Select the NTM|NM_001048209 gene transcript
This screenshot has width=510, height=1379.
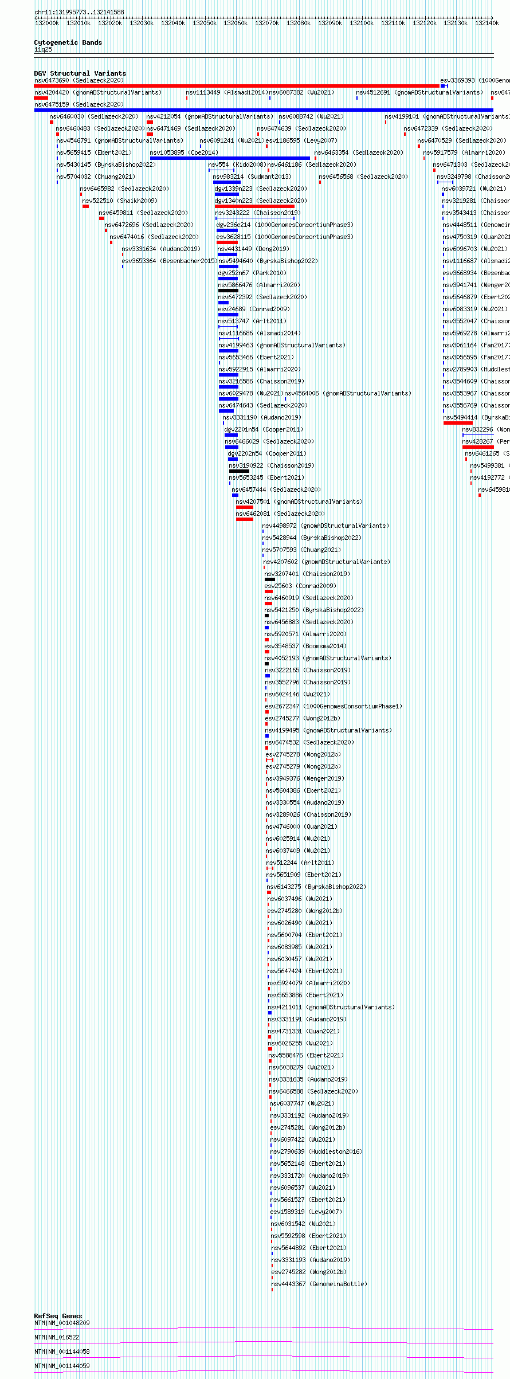62,1323
